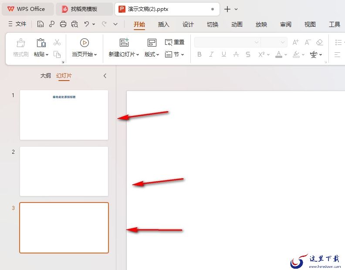Click the Paste clipboard icon
345x270 pixels.
(x=41, y=43)
